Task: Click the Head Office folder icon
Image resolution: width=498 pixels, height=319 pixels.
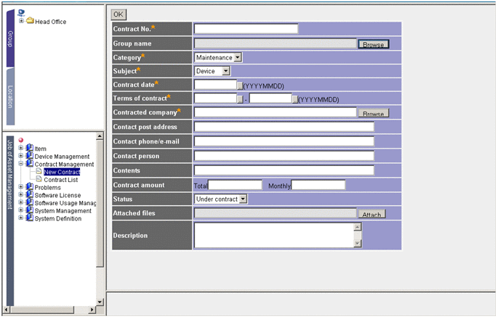Action: [30, 22]
